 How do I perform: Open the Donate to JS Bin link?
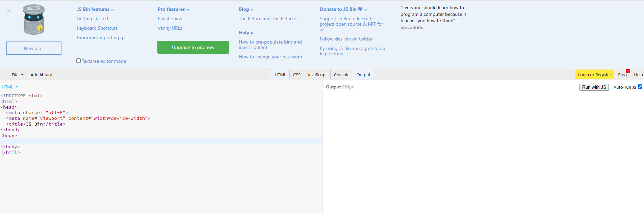click(x=343, y=9)
